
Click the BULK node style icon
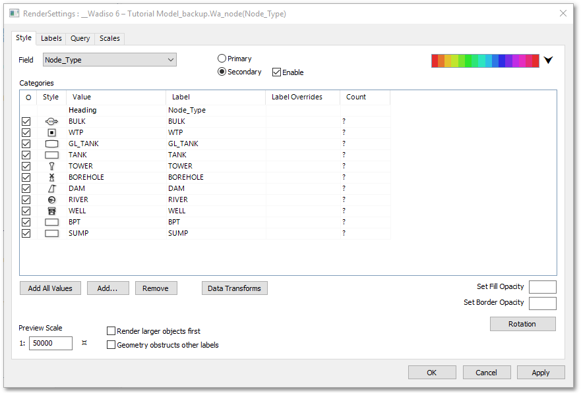click(51, 121)
